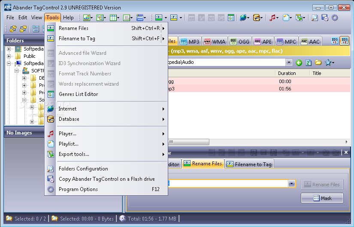The height and width of the screenshot is (227, 354).
Task: Open the Playlist... submenu
Action: 106,144
